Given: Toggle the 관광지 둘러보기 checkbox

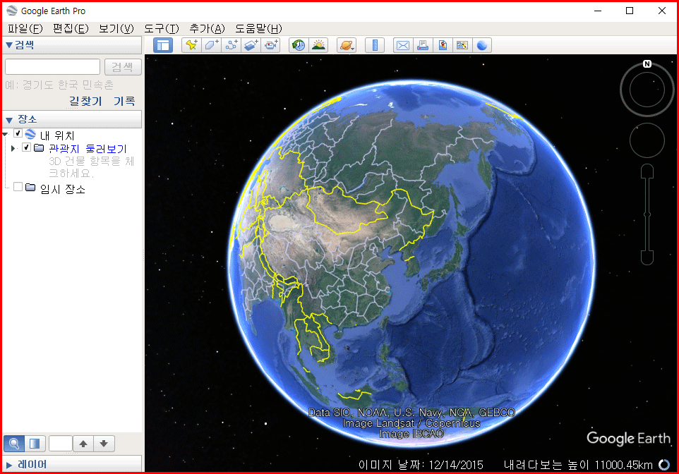Looking at the screenshot, I should (x=26, y=147).
